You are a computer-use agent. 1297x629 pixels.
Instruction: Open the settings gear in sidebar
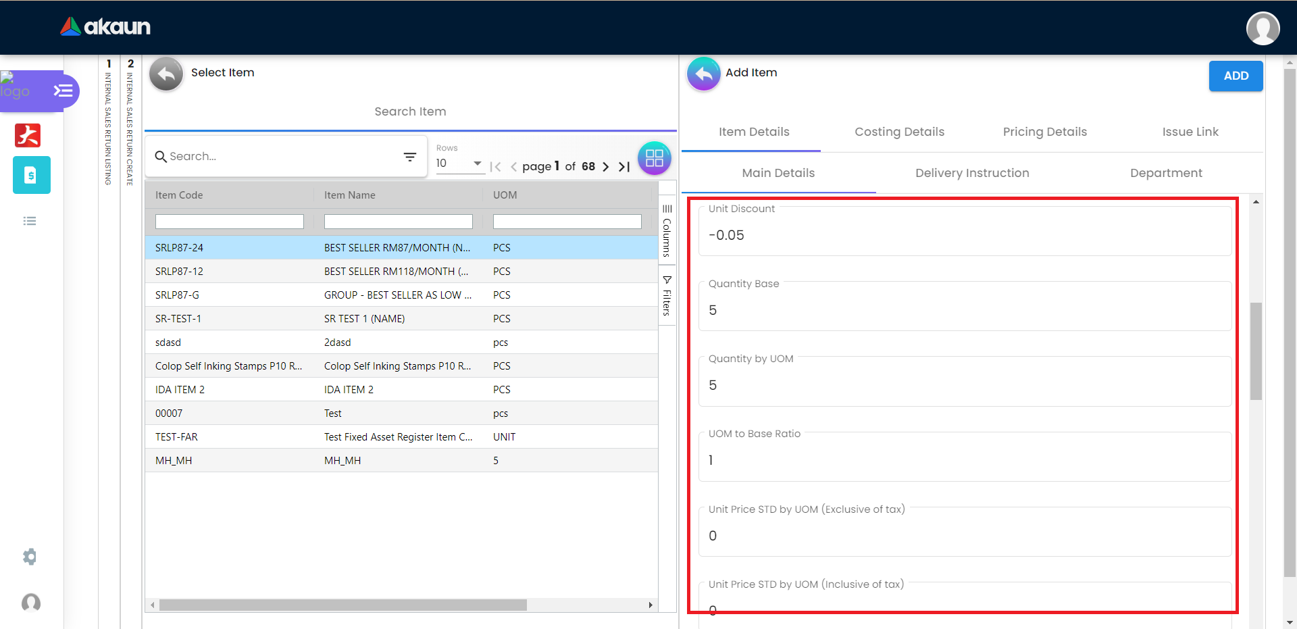click(30, 557)
